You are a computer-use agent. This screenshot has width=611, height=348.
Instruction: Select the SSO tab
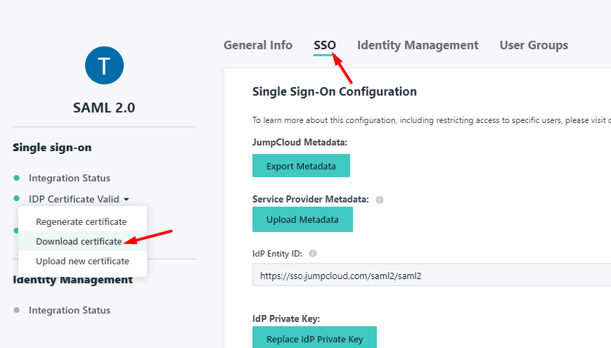coord(325,45)
